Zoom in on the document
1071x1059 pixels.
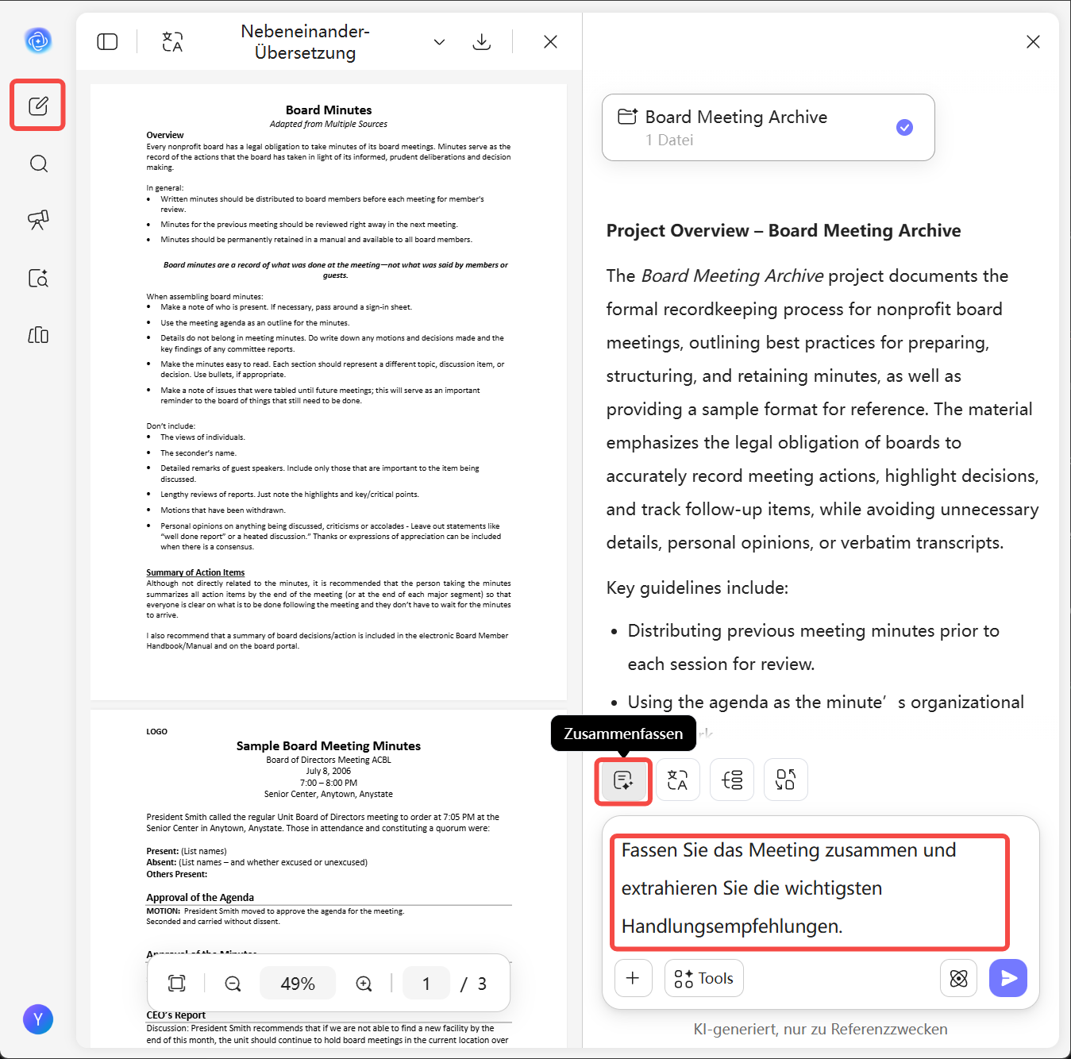click(x=364, y=984)
